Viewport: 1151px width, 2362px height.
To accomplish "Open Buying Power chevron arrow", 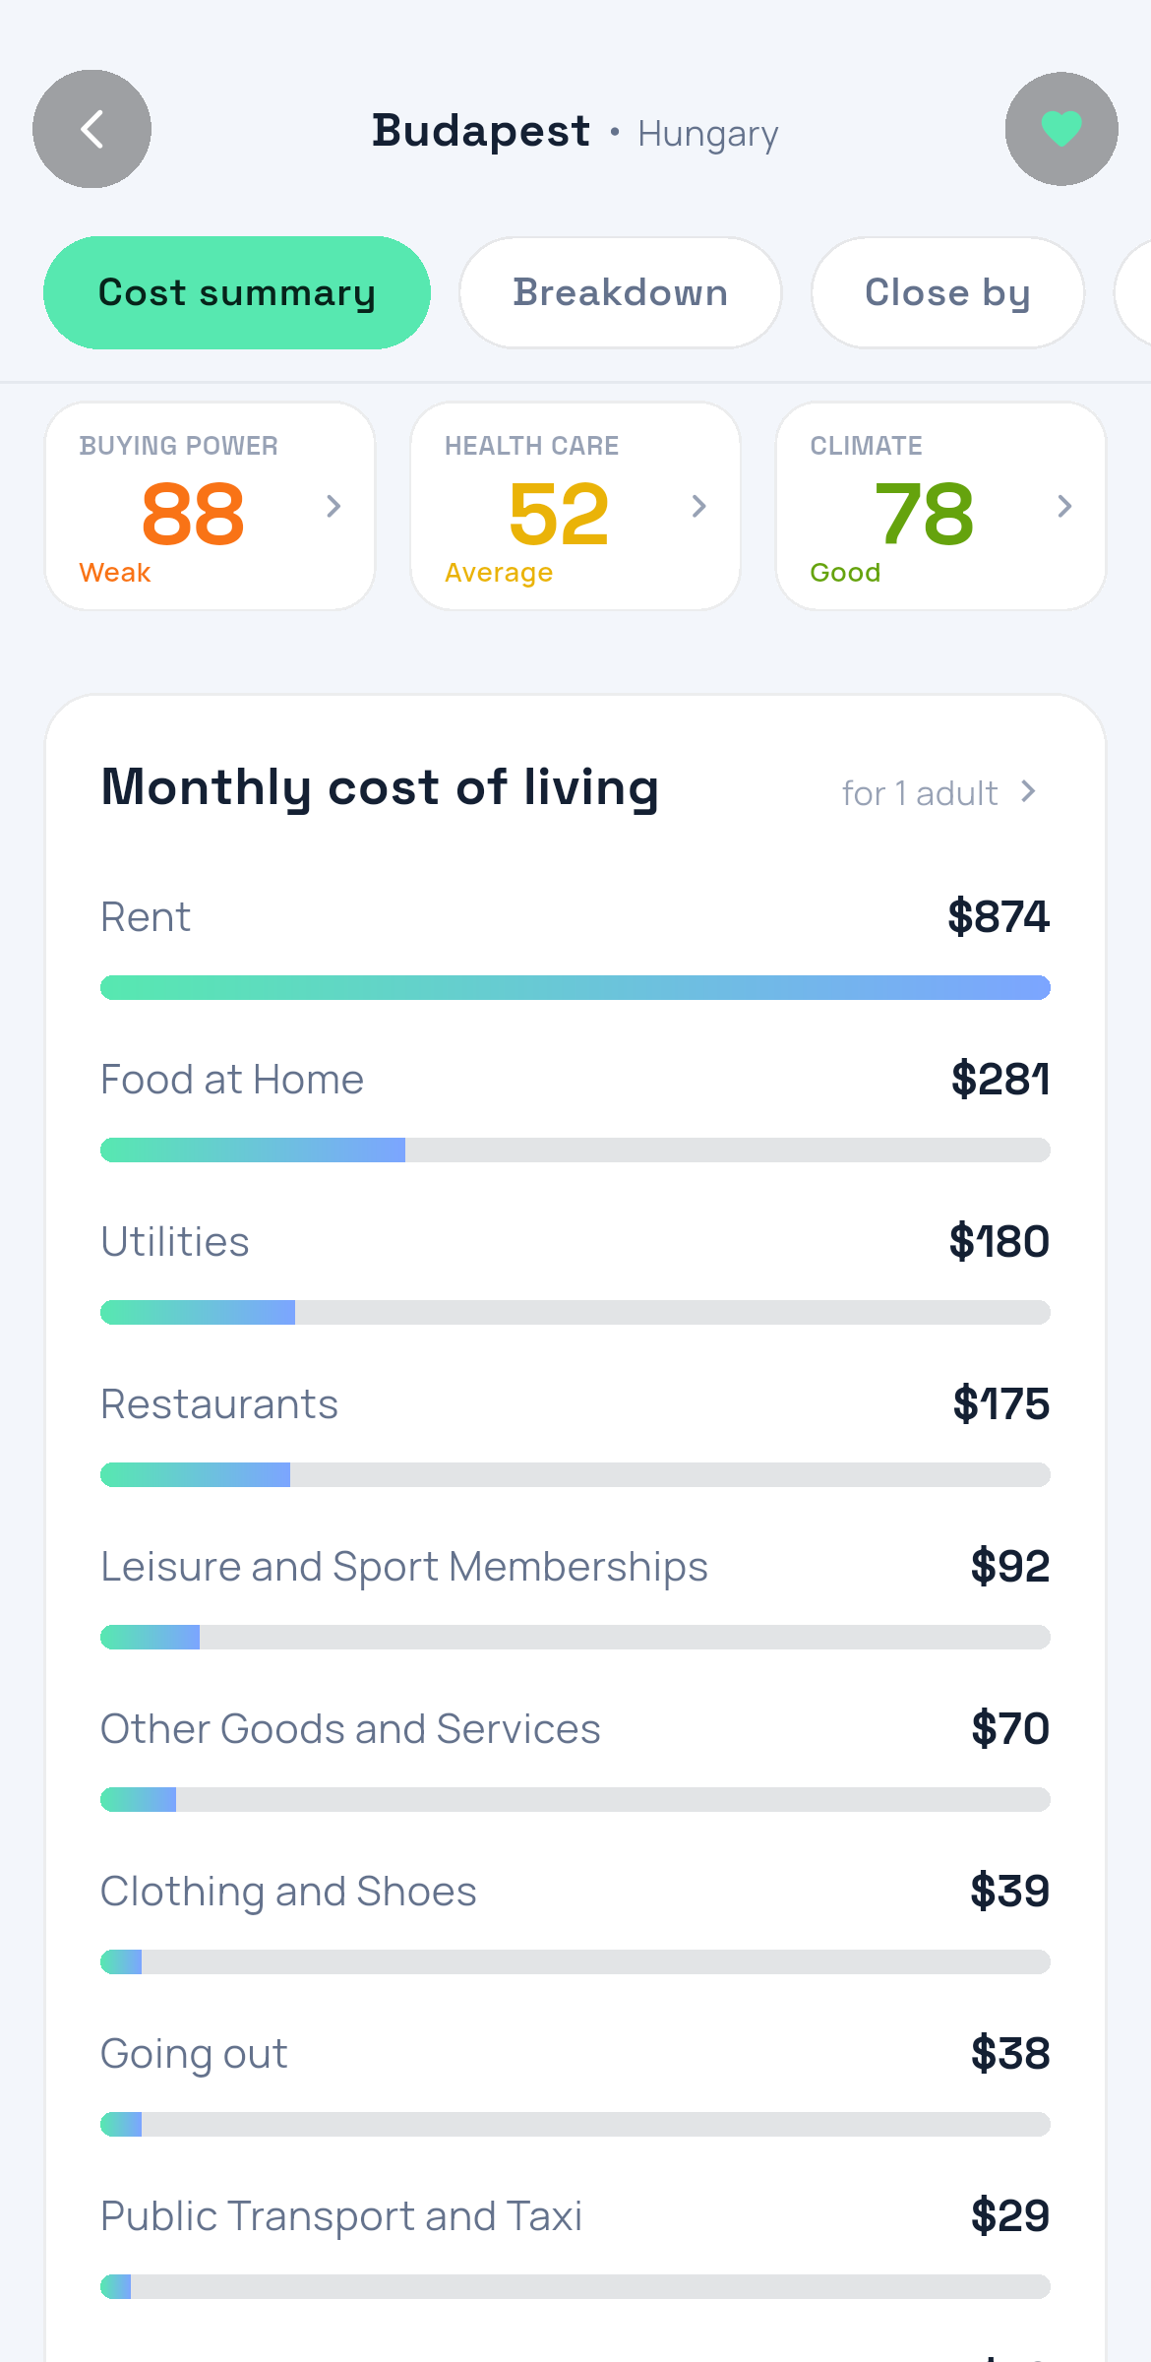I will 333,506.
